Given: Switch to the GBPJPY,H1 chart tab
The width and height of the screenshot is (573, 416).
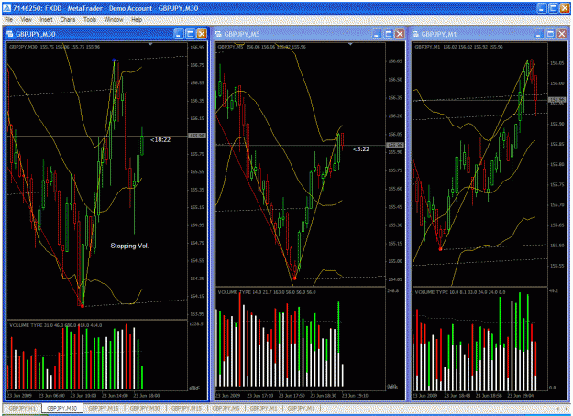Looking at the screenshot, I should (22, 408).
